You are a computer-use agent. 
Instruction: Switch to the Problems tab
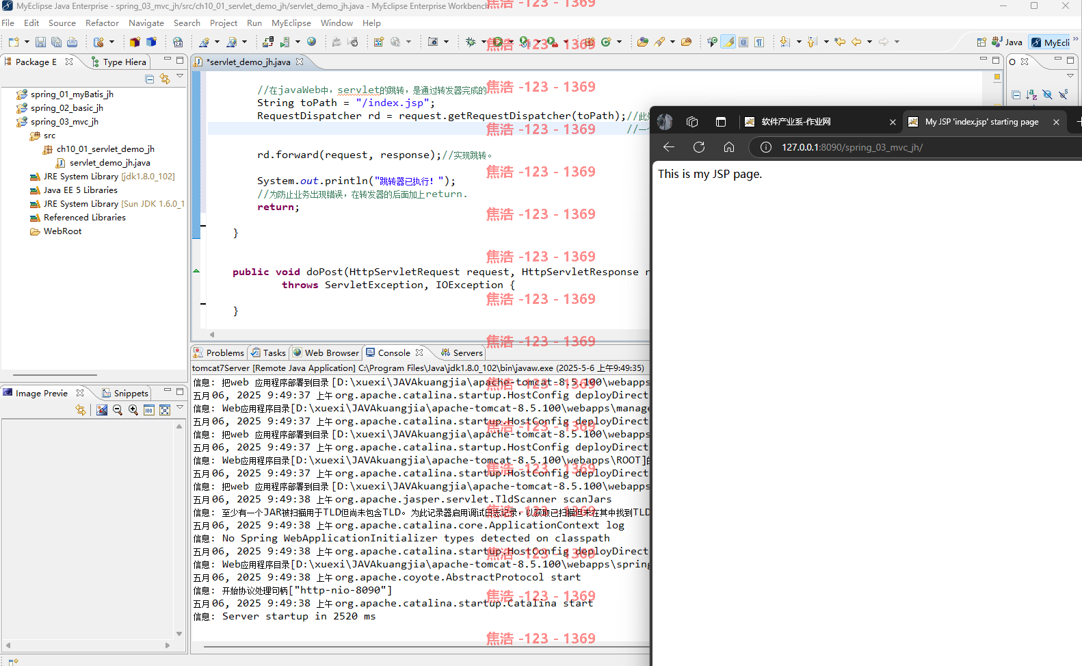tap(219, 353)
